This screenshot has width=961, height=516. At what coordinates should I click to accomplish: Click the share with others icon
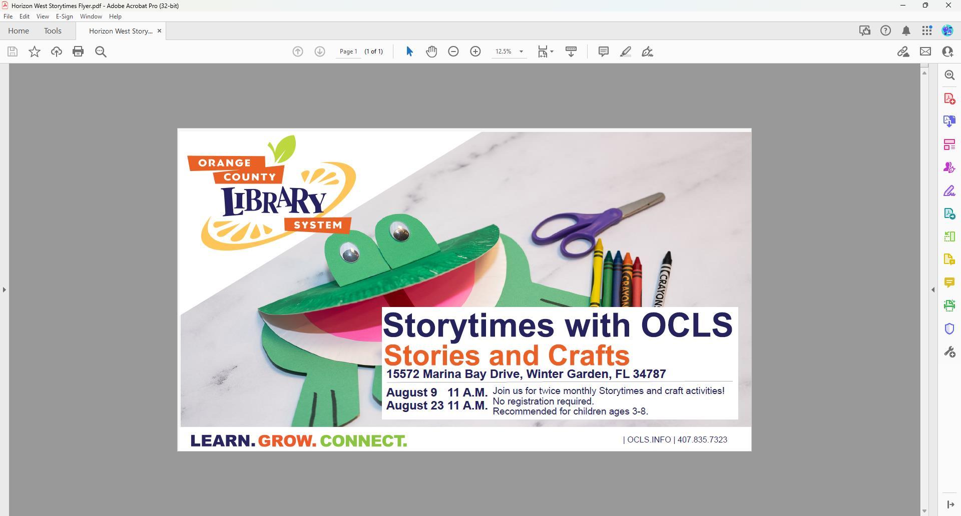coord(947,51)
